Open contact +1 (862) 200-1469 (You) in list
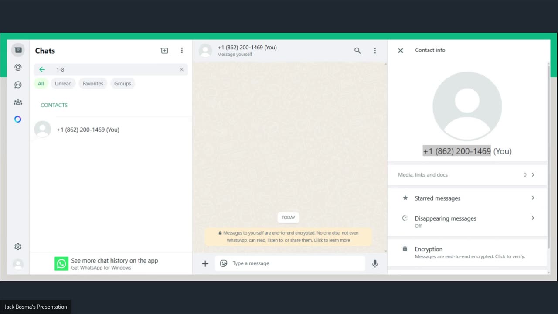 click(111, 130)
